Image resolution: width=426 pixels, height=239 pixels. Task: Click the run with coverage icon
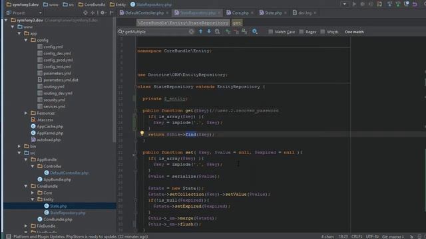[x=371, y=4]
